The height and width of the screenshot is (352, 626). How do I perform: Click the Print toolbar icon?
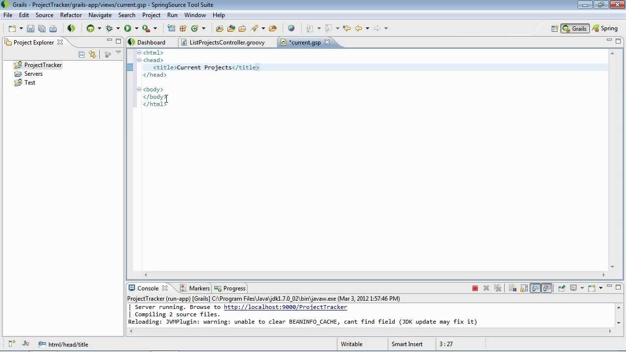[x=53, y=28]
